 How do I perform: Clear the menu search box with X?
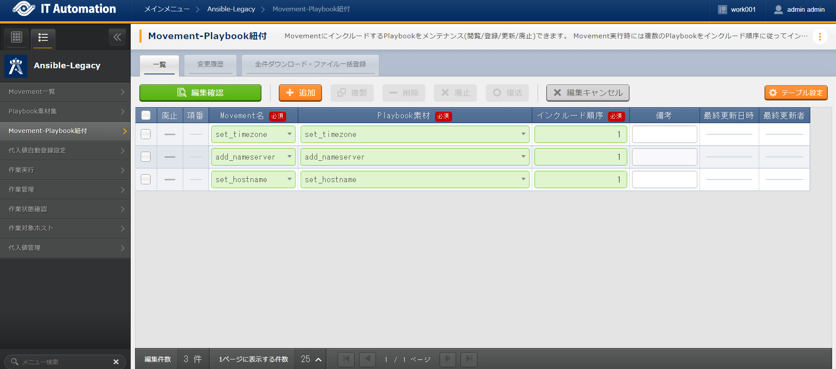coord(116,362)
